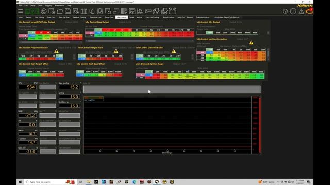The width and height of the screenshot is (330, 185).
Task: Switch to the Lambda Tuning tab
Action: coord(79,17)
